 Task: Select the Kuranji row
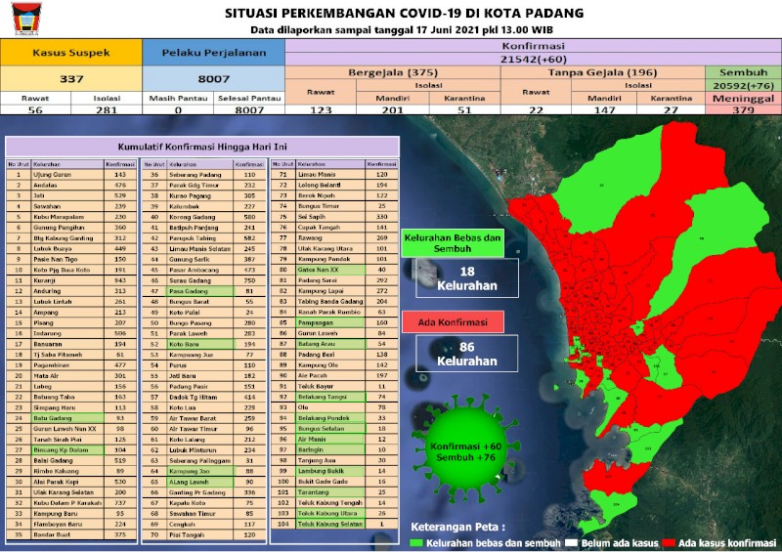(x=71, y=280)
